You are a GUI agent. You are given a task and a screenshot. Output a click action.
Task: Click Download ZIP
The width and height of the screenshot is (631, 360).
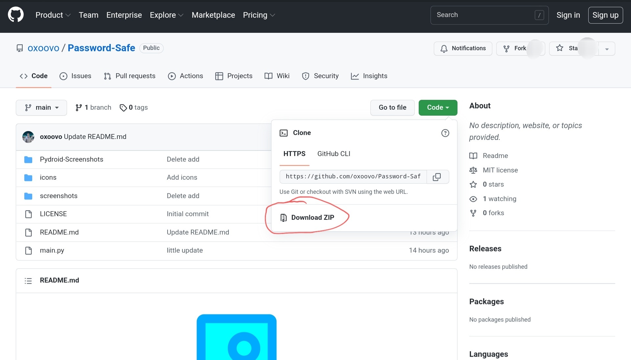click(312, 217)
